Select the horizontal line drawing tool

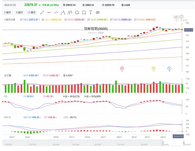(49, 12)
